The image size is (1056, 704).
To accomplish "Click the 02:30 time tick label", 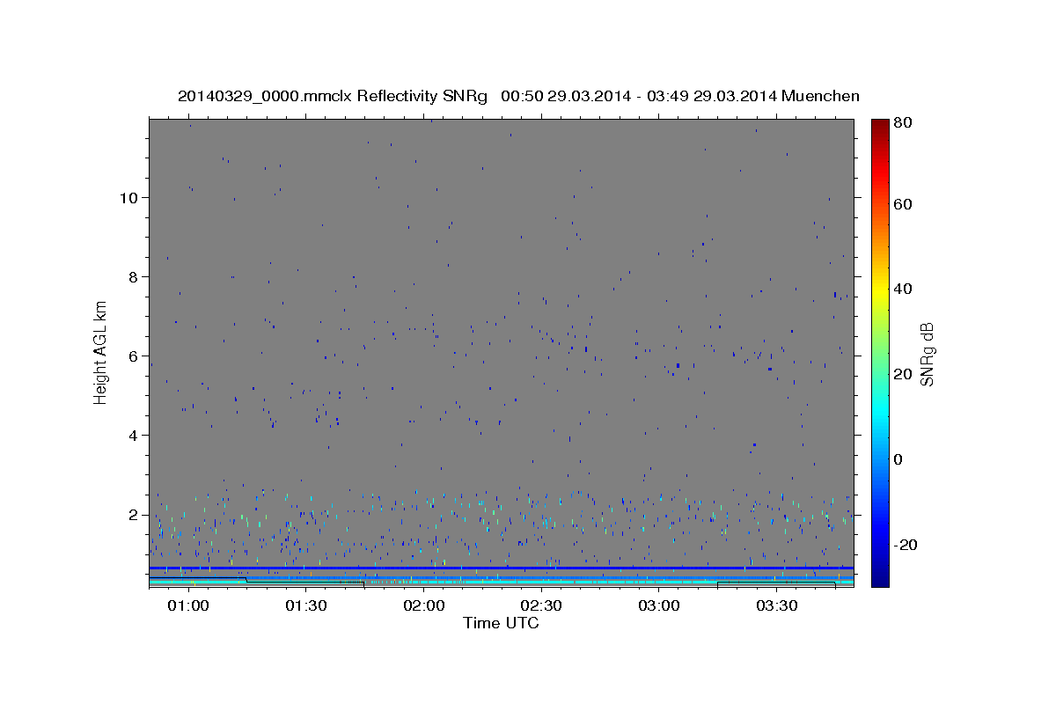I will (541, 605).
